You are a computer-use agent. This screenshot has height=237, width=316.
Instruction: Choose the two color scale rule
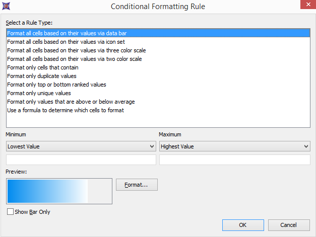[74, 59]
